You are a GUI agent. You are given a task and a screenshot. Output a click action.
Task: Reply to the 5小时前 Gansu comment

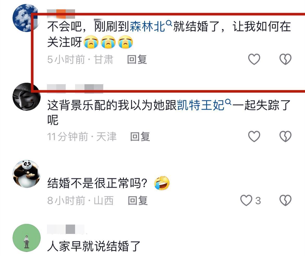pos(137,59)
